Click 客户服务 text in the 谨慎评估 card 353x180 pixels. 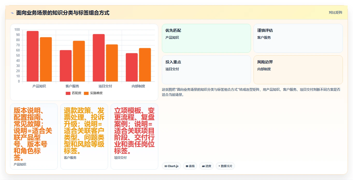pyautogui.click(x=264, y=37)
